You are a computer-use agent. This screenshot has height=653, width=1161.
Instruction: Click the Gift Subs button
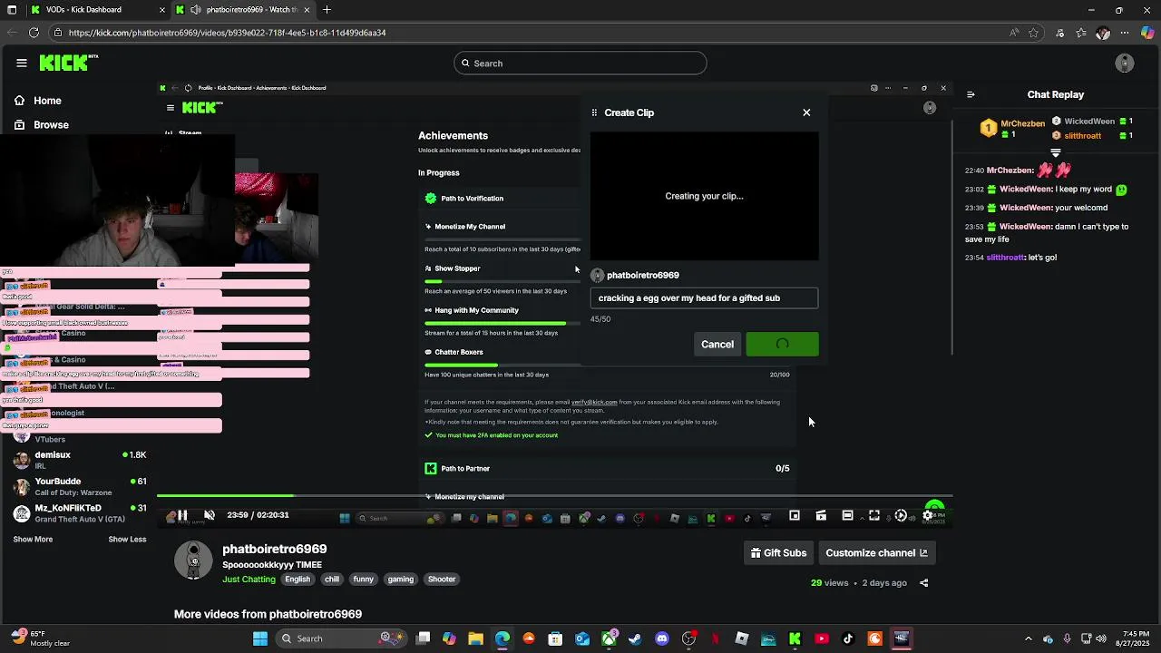(x=778, y=552)
